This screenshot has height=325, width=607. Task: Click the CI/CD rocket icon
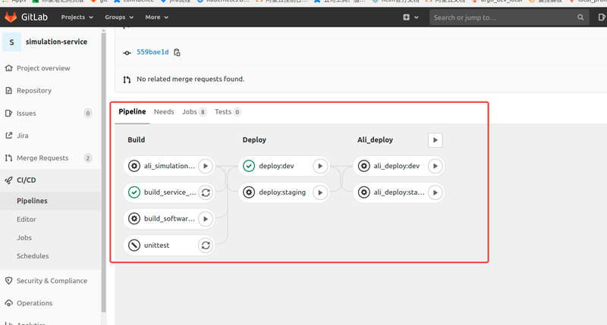click(x=8, y=180)
